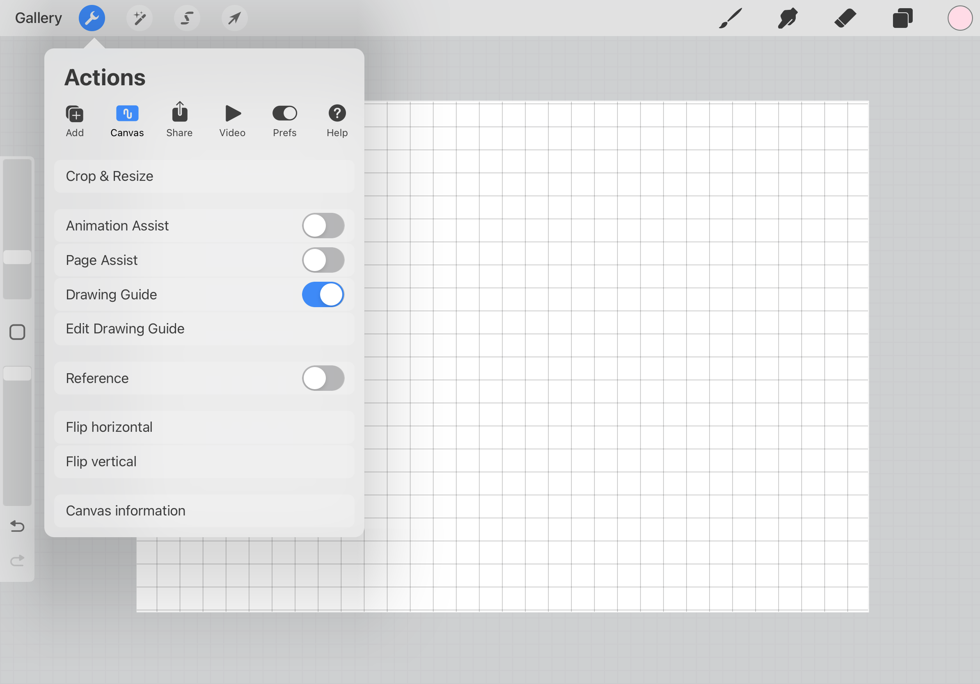The height and width of the screenshot is (684, 980).
Task: Disable the Drawing Guide
Action: 323,294
